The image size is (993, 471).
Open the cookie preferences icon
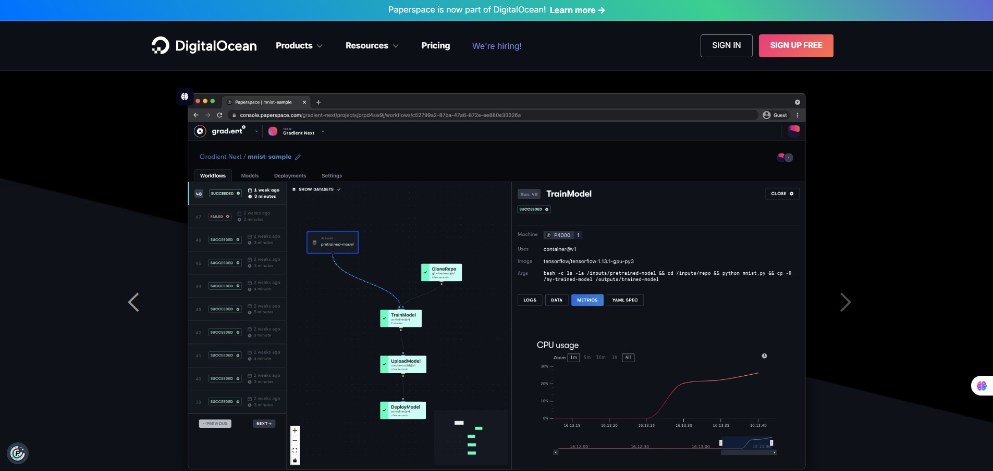(18, 453)
